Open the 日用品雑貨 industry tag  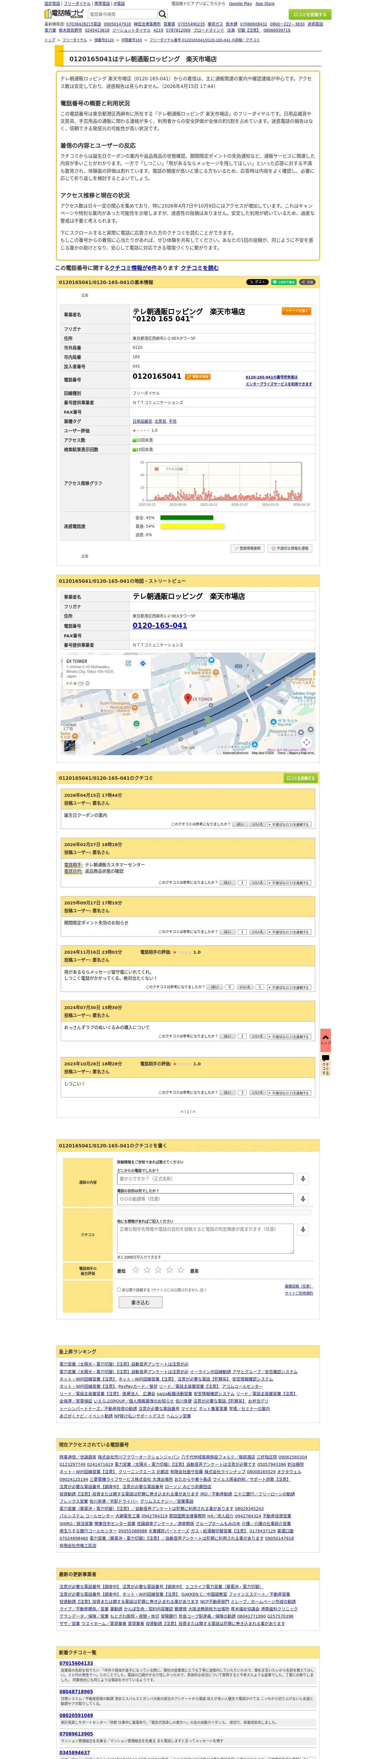pos(142,421)
